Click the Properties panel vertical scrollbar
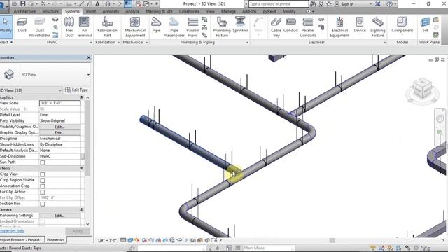Viewport: 448px width, 252px height. coord(87,137)
